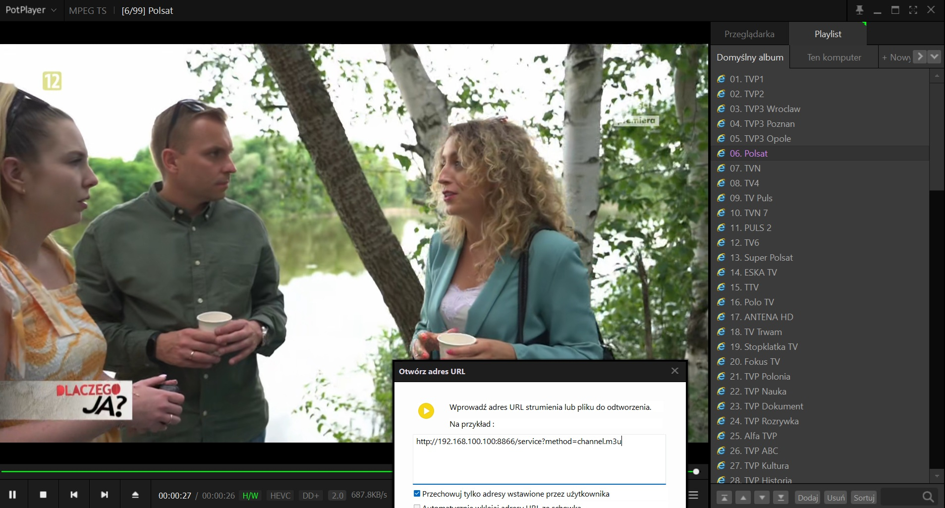Select the 09. TV Puls channel
The height and width of the screenshot is (508, 945).
(x=820, y=198)
